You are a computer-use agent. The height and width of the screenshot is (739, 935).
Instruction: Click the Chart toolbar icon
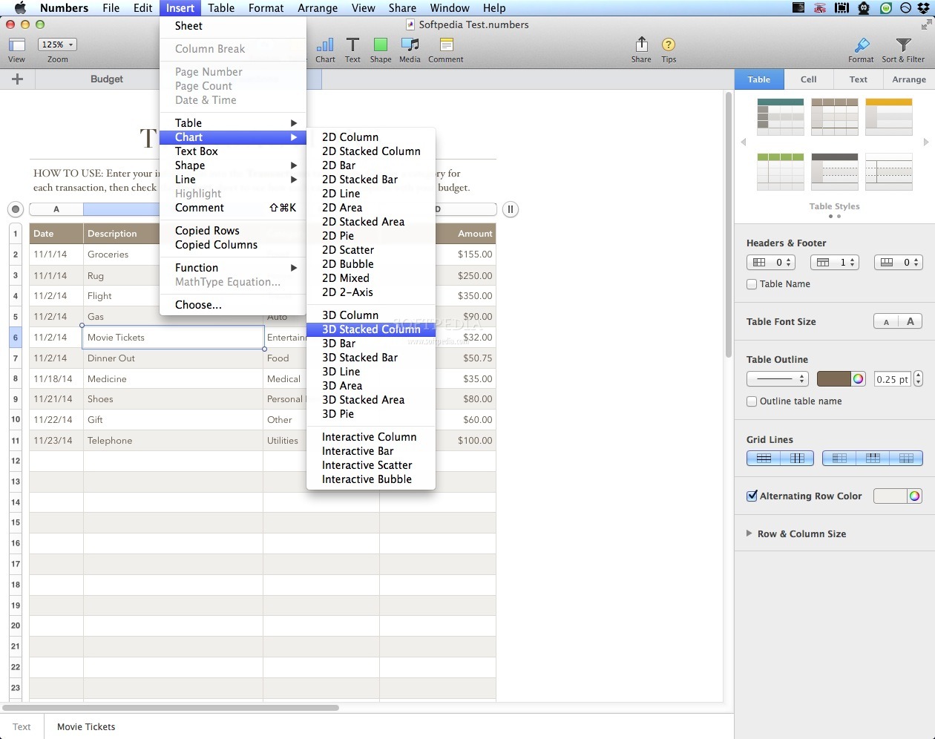coord(325,50)
